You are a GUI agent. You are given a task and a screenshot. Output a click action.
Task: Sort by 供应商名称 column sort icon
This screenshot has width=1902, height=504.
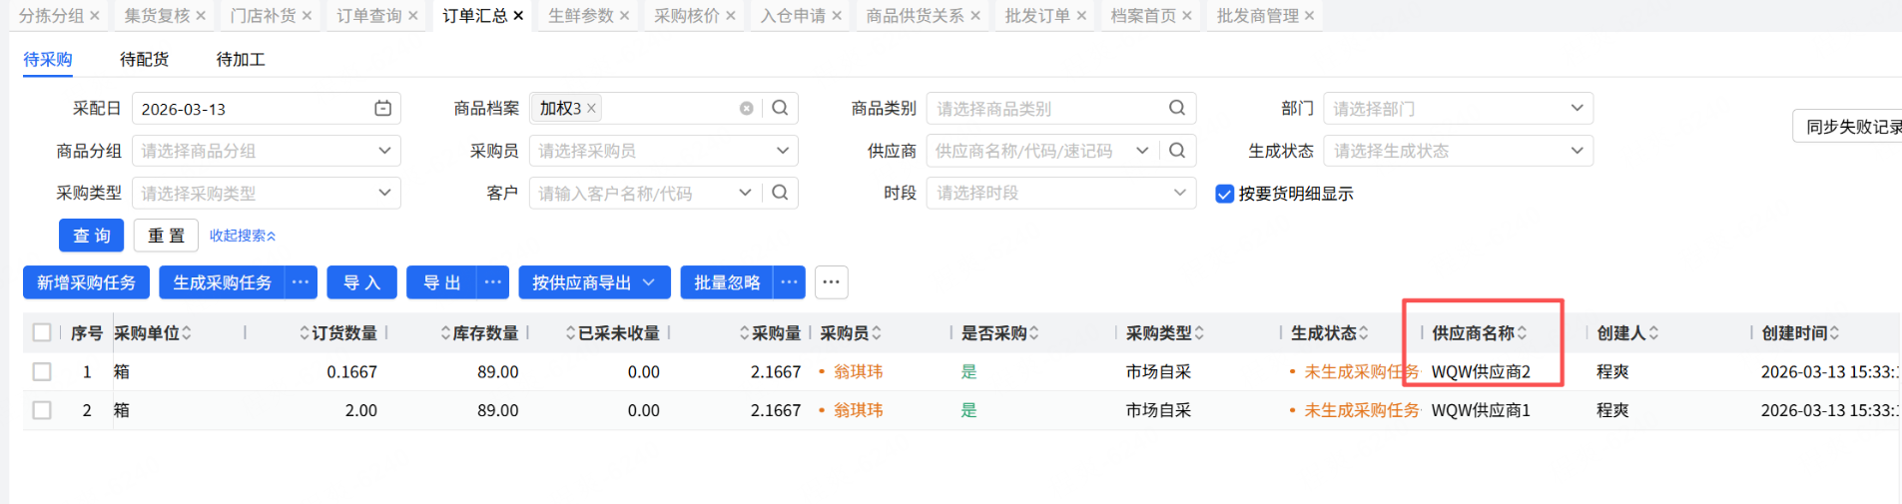point(1522,333)
